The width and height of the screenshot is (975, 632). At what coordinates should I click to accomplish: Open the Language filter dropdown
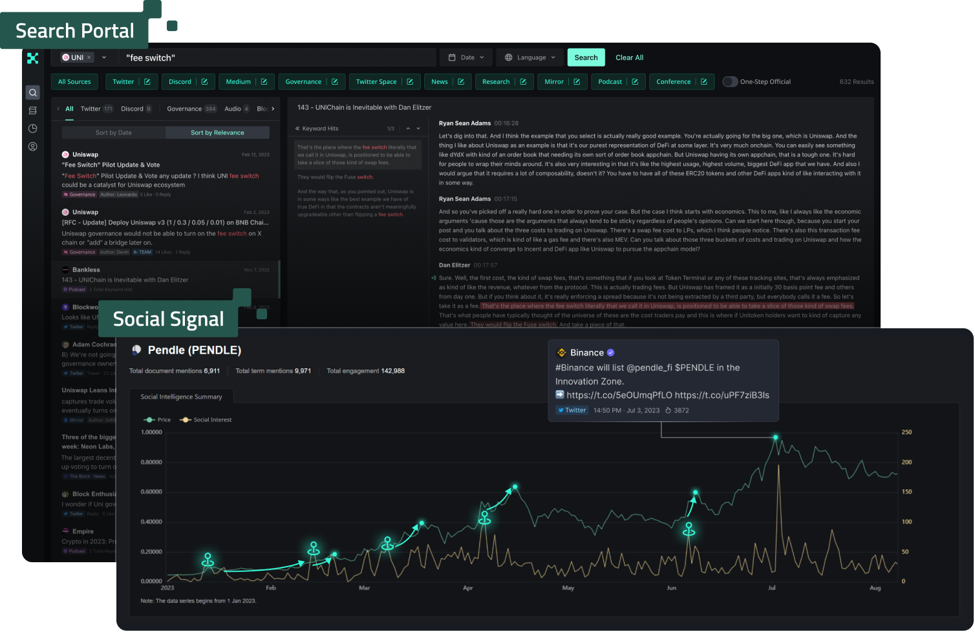(x=529, y=58)
